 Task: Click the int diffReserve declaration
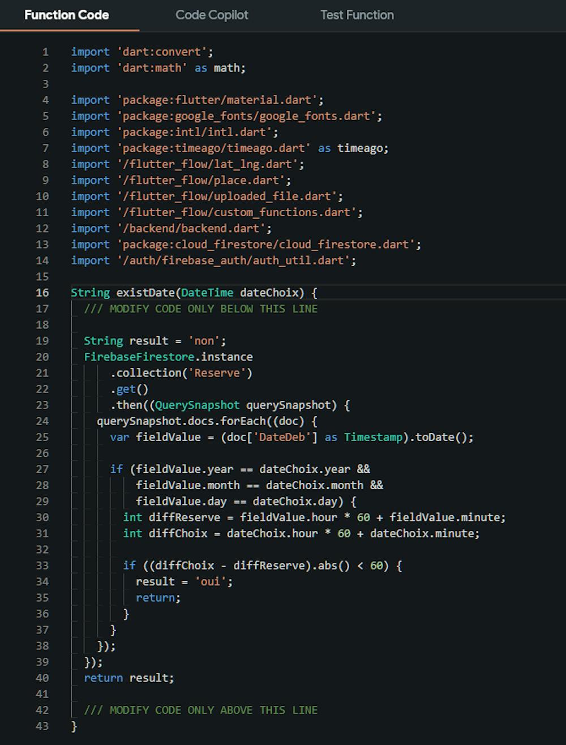[315, 517]
